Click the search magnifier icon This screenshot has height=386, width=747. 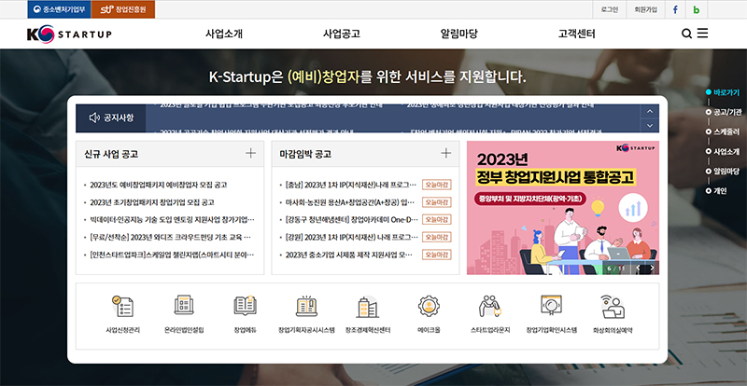686,34
